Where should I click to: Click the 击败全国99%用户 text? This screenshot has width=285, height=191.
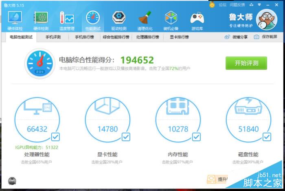pos(248,162)
